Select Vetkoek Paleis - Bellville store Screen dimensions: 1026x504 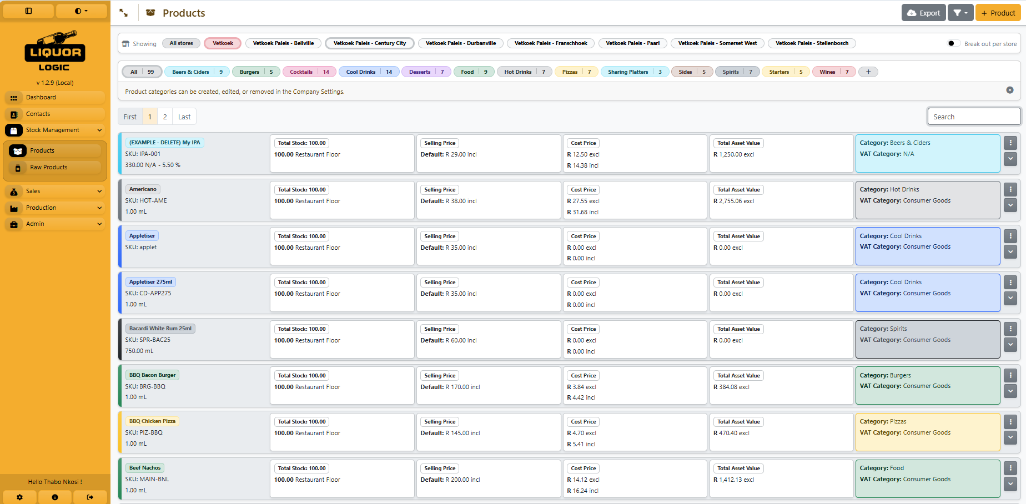[x=283, y=43]
